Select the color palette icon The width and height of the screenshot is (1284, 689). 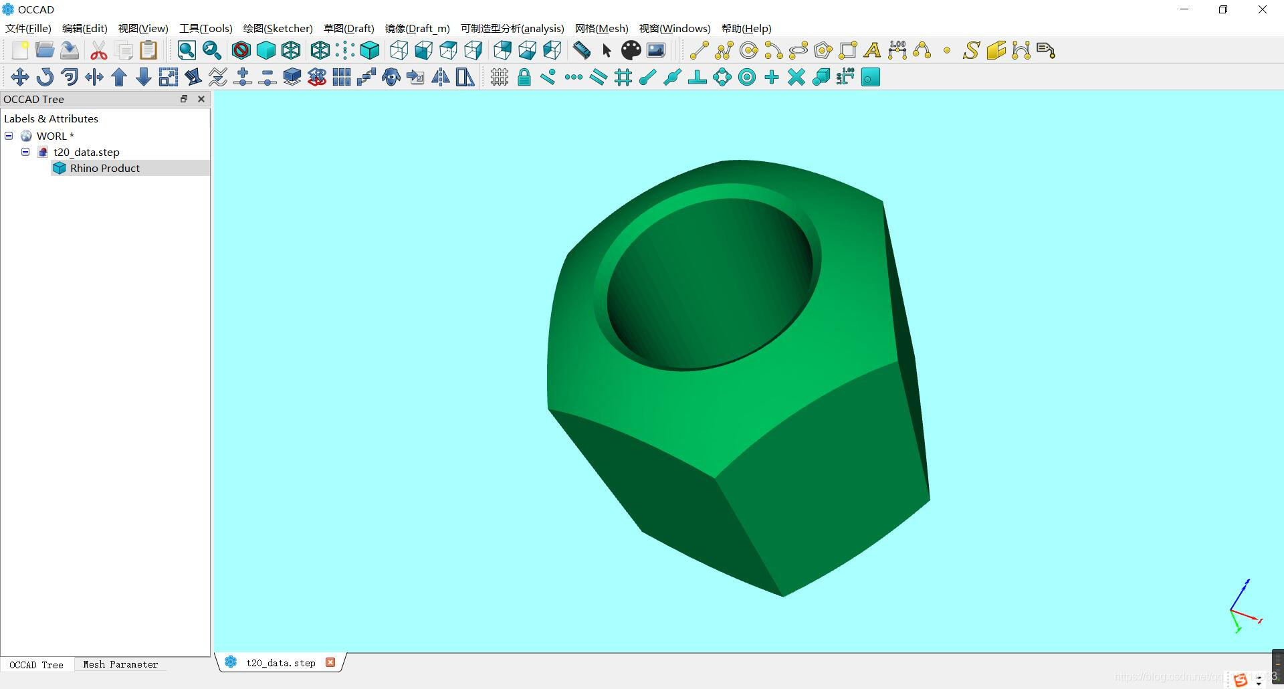coord(631,51)
